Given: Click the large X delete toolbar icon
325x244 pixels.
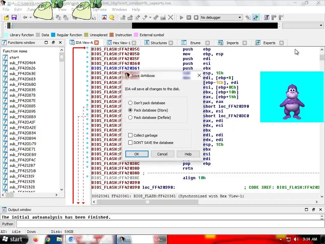Looking at the screenshot, I should point(170,17).
